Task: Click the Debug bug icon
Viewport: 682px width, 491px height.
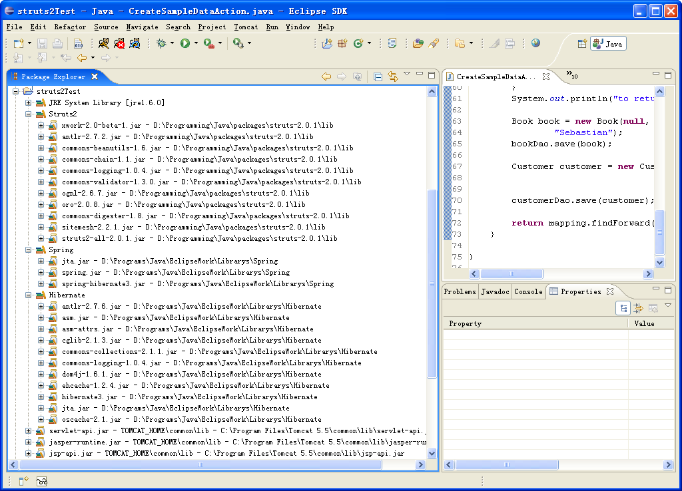Action: point(161,43)
